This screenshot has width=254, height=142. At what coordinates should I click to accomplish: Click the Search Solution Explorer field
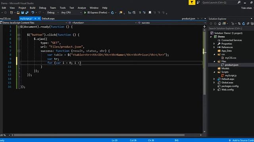[231, 28]
